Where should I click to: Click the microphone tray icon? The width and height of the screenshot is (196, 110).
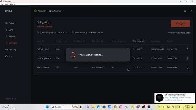(x=164, y=107)
